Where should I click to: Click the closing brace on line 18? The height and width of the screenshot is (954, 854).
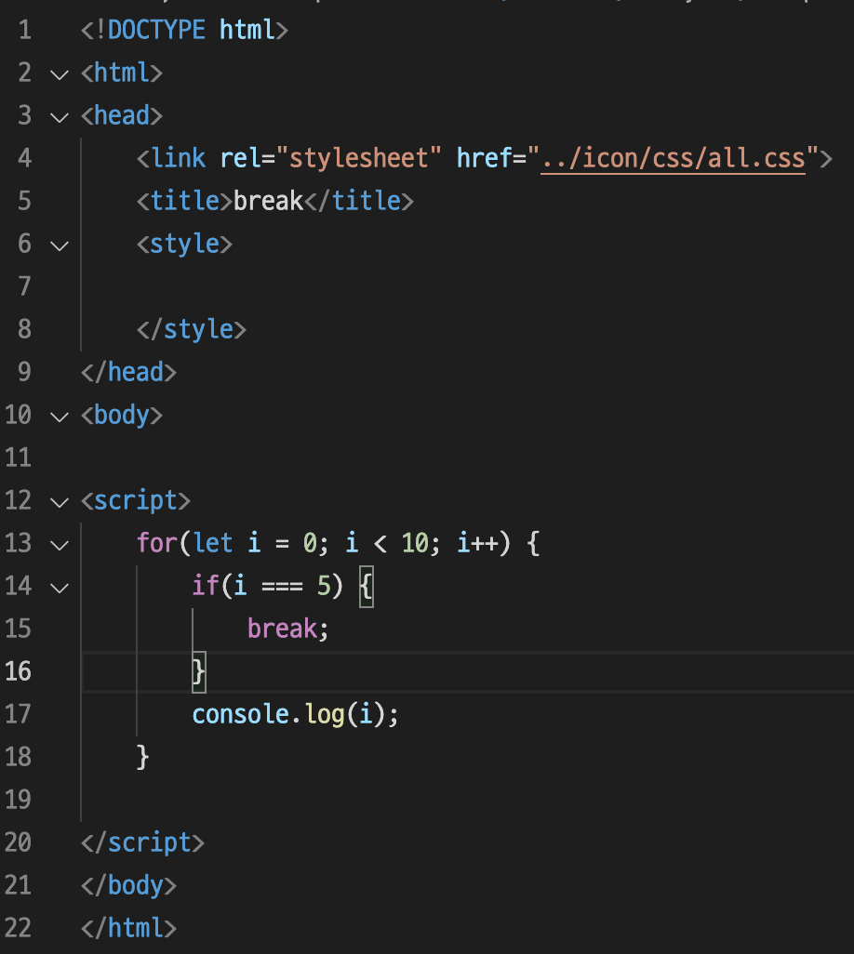142,758
